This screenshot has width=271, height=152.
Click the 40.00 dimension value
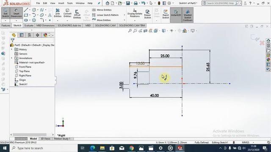[x=154, y=95]
